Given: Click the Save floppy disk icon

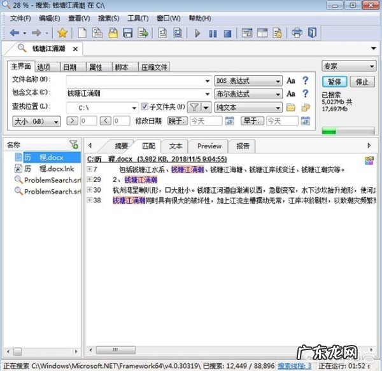Looking at the screenshot, I should click(128, 33).
